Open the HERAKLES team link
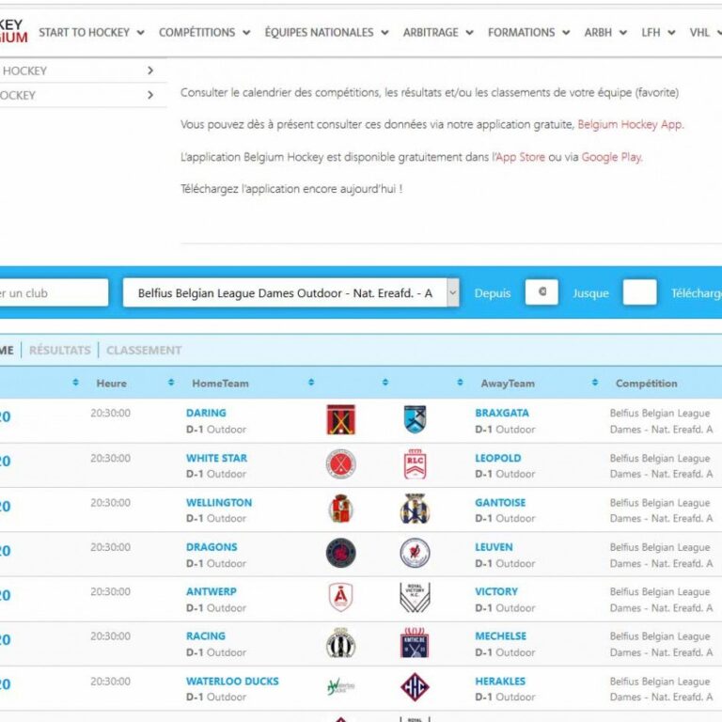Image resolution: width=722 pixels, height=722 pixels. [500, 681]
